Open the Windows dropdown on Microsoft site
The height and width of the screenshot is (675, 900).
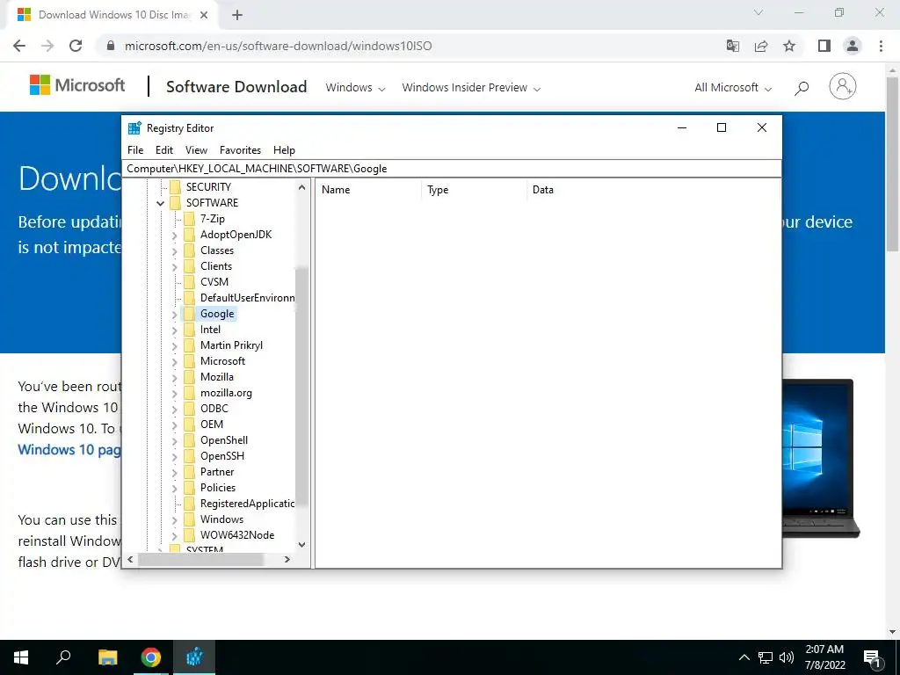coord(355,88)
